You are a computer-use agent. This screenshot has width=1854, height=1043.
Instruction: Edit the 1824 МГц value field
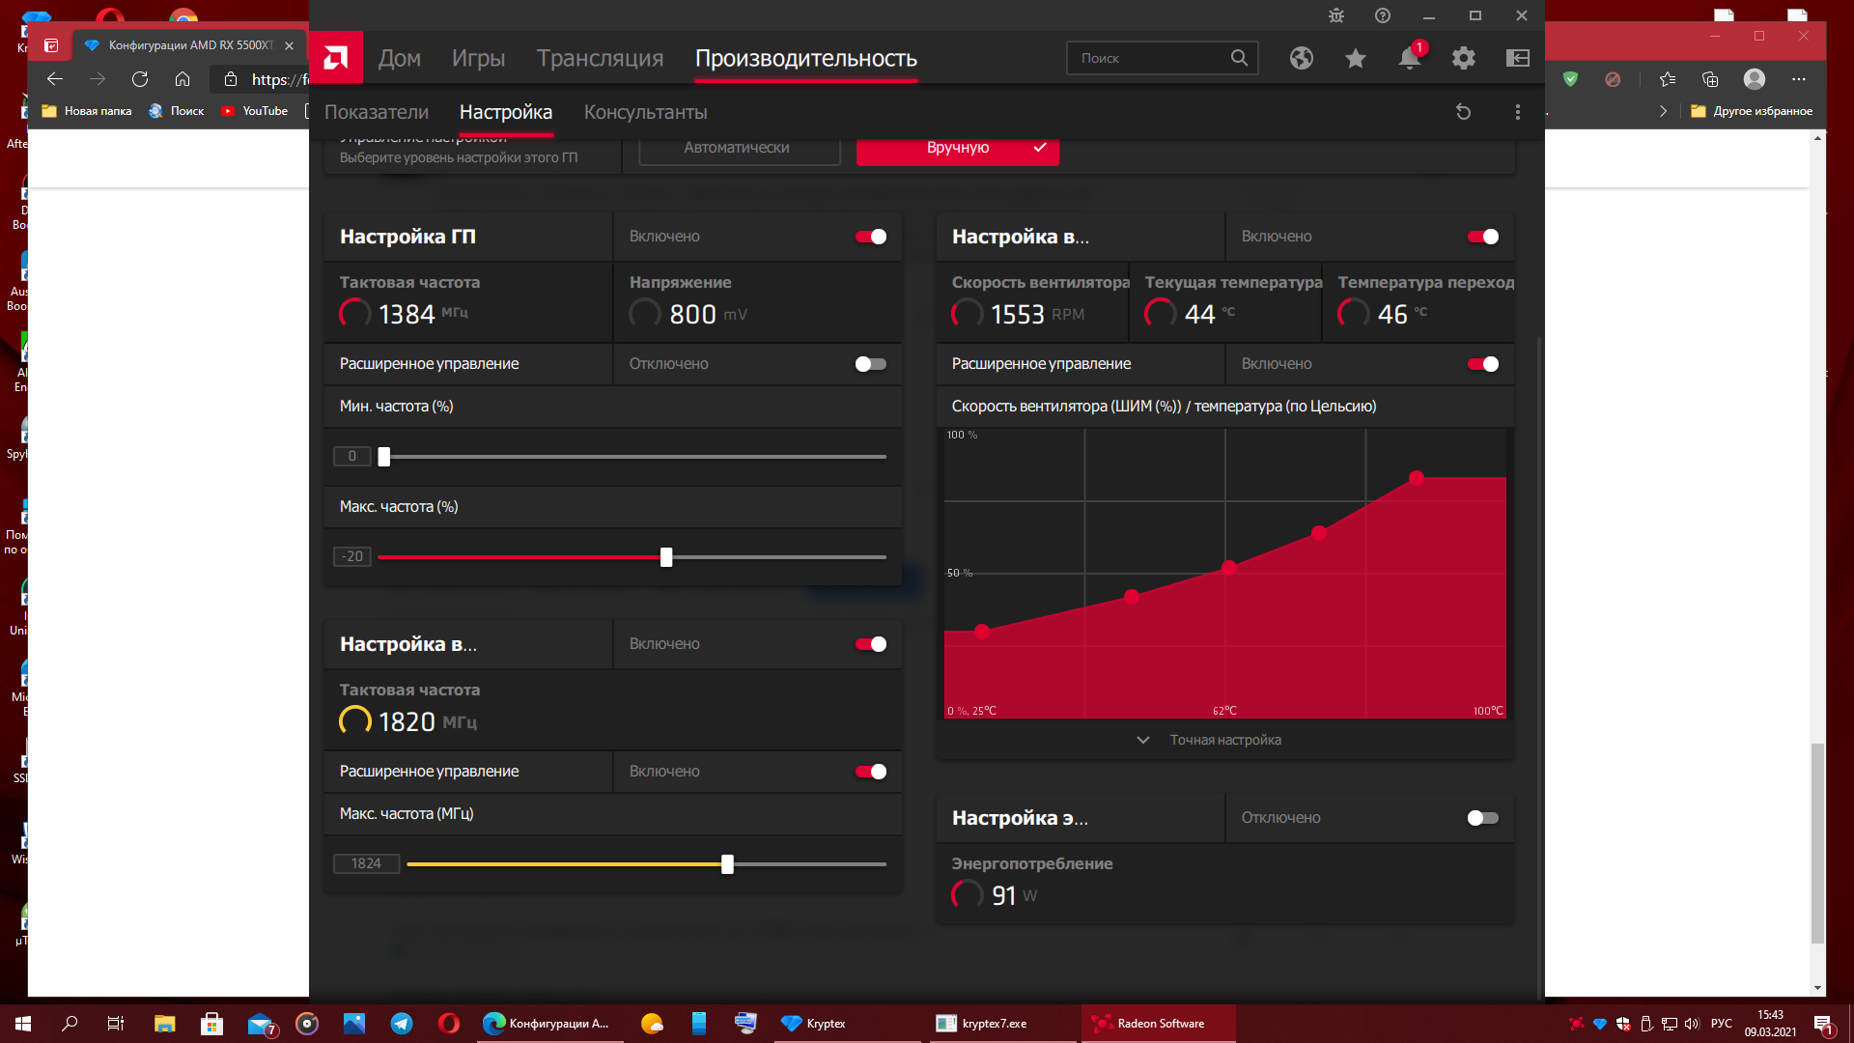coord(367,864)
